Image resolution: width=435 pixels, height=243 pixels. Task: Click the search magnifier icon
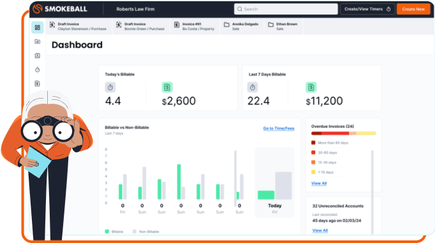(240, 9)
